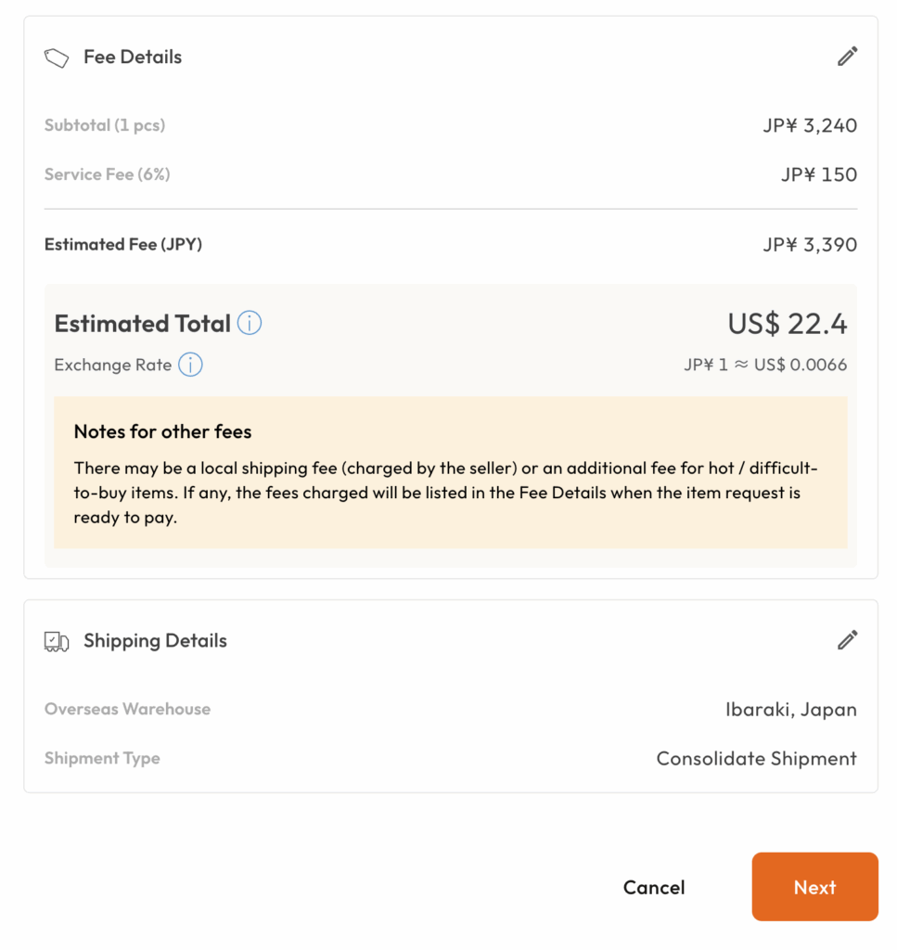897x950 pixels.
Task: Click the Overseas Warehouse label
Action: 127,709
